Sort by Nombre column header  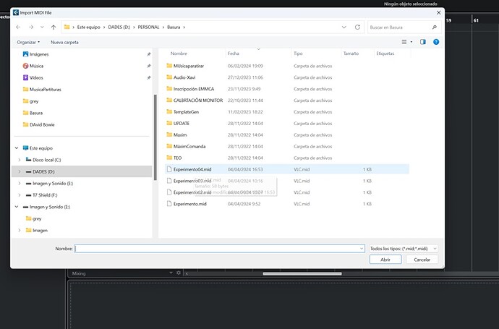[x=179, y=54]
